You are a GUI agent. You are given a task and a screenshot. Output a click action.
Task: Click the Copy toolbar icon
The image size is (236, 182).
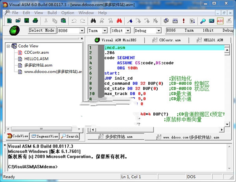coord(55,21)
